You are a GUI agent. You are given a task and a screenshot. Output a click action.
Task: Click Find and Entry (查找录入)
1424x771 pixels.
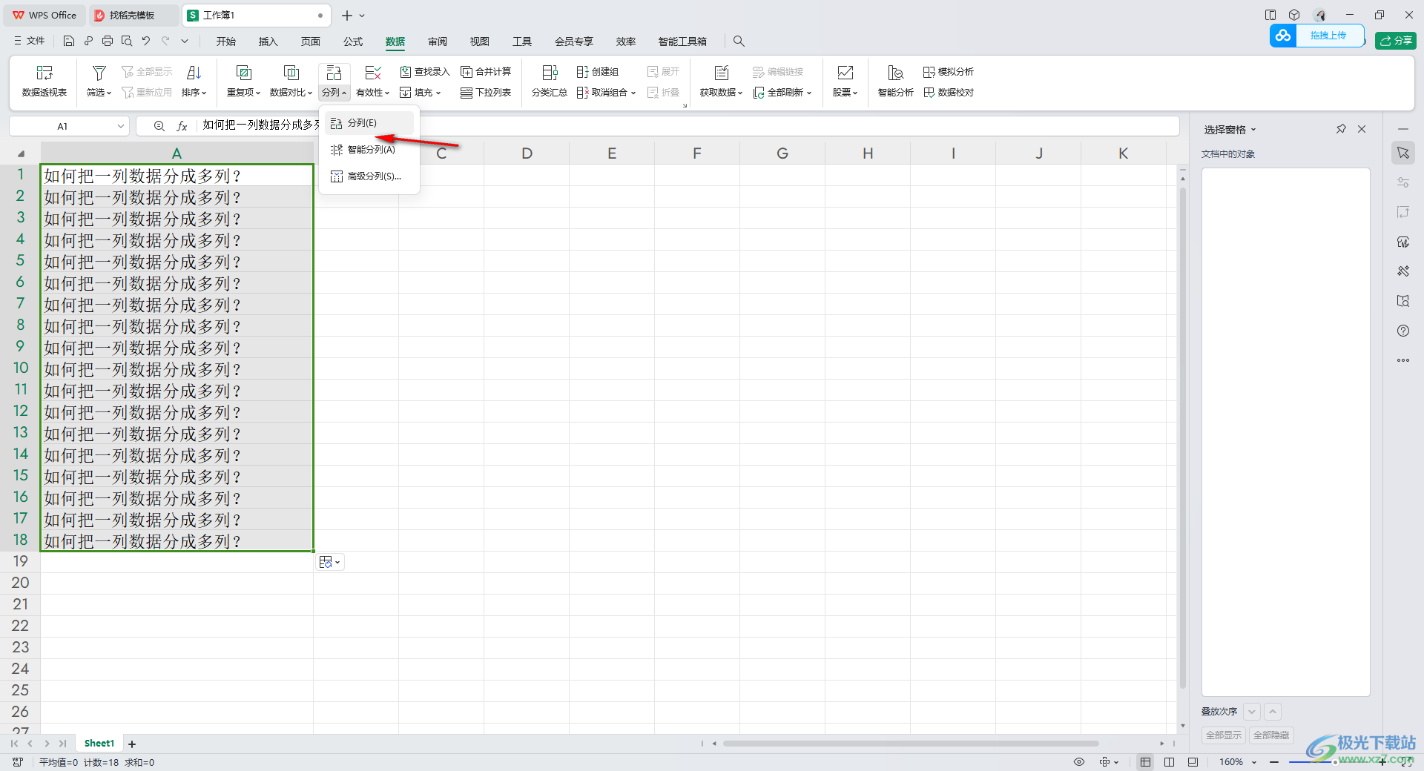425,72
